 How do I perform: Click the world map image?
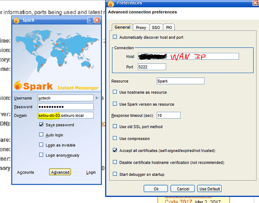click(56, 50)
